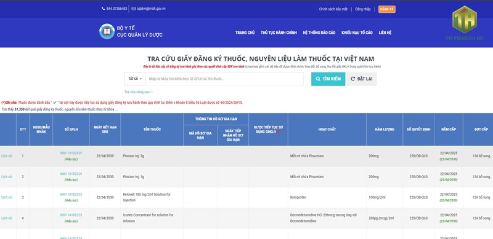Click the HOẠT CHẤT column header

[327, 129]
